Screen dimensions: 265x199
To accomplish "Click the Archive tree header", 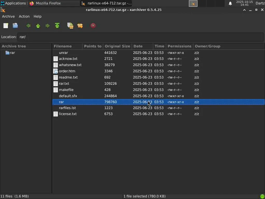I will pos(26,46).
